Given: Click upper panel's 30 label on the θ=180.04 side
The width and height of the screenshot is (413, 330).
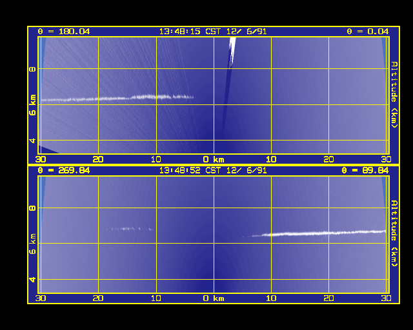Looking at the screenshot, I should click(41, 159).
